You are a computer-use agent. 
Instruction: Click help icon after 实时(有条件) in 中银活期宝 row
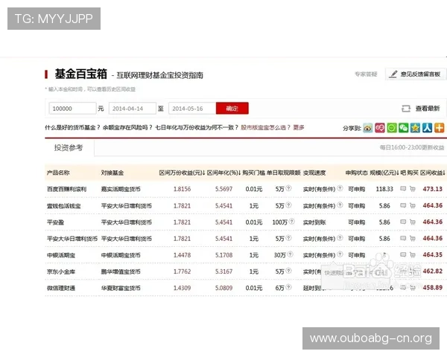[x=340, y=254]
